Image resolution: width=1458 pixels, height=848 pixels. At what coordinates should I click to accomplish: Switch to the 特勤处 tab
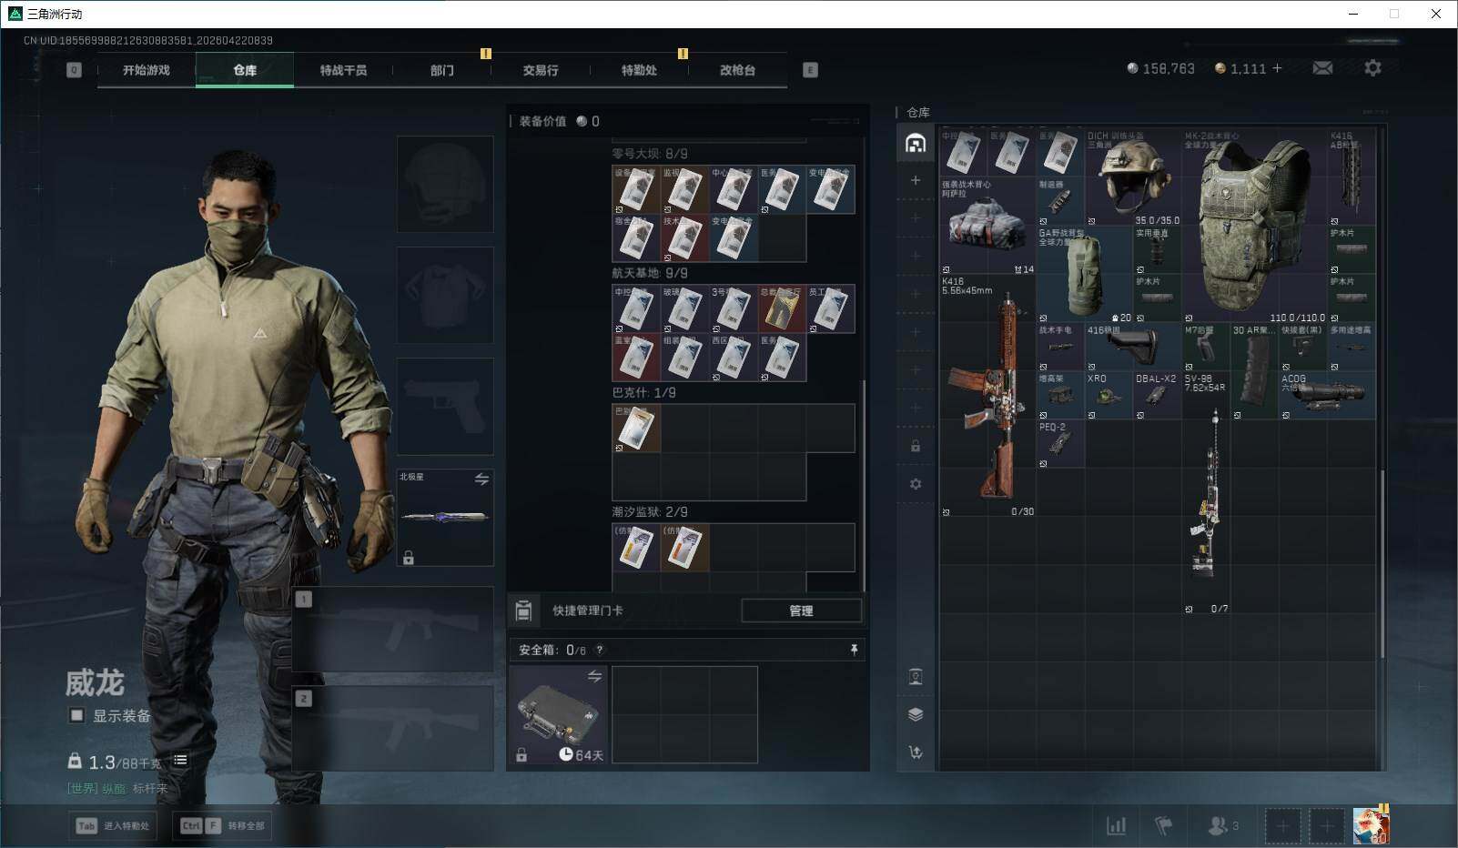[639, 70]
